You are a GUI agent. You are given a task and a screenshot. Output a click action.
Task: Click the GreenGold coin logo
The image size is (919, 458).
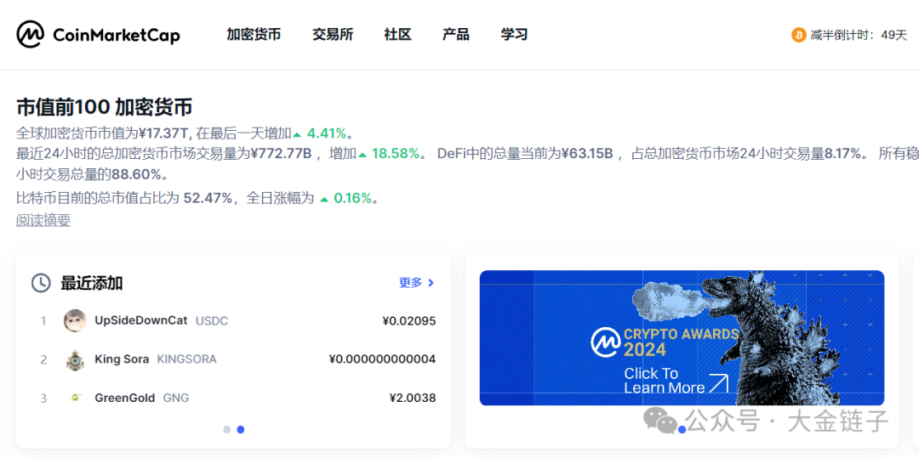[75, 398]
